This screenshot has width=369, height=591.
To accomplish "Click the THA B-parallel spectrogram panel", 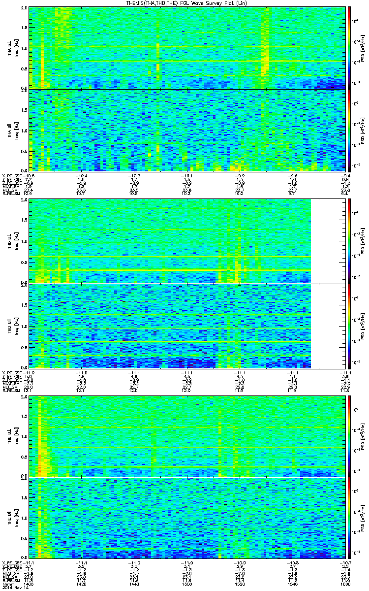I will [x=187, y=130].
